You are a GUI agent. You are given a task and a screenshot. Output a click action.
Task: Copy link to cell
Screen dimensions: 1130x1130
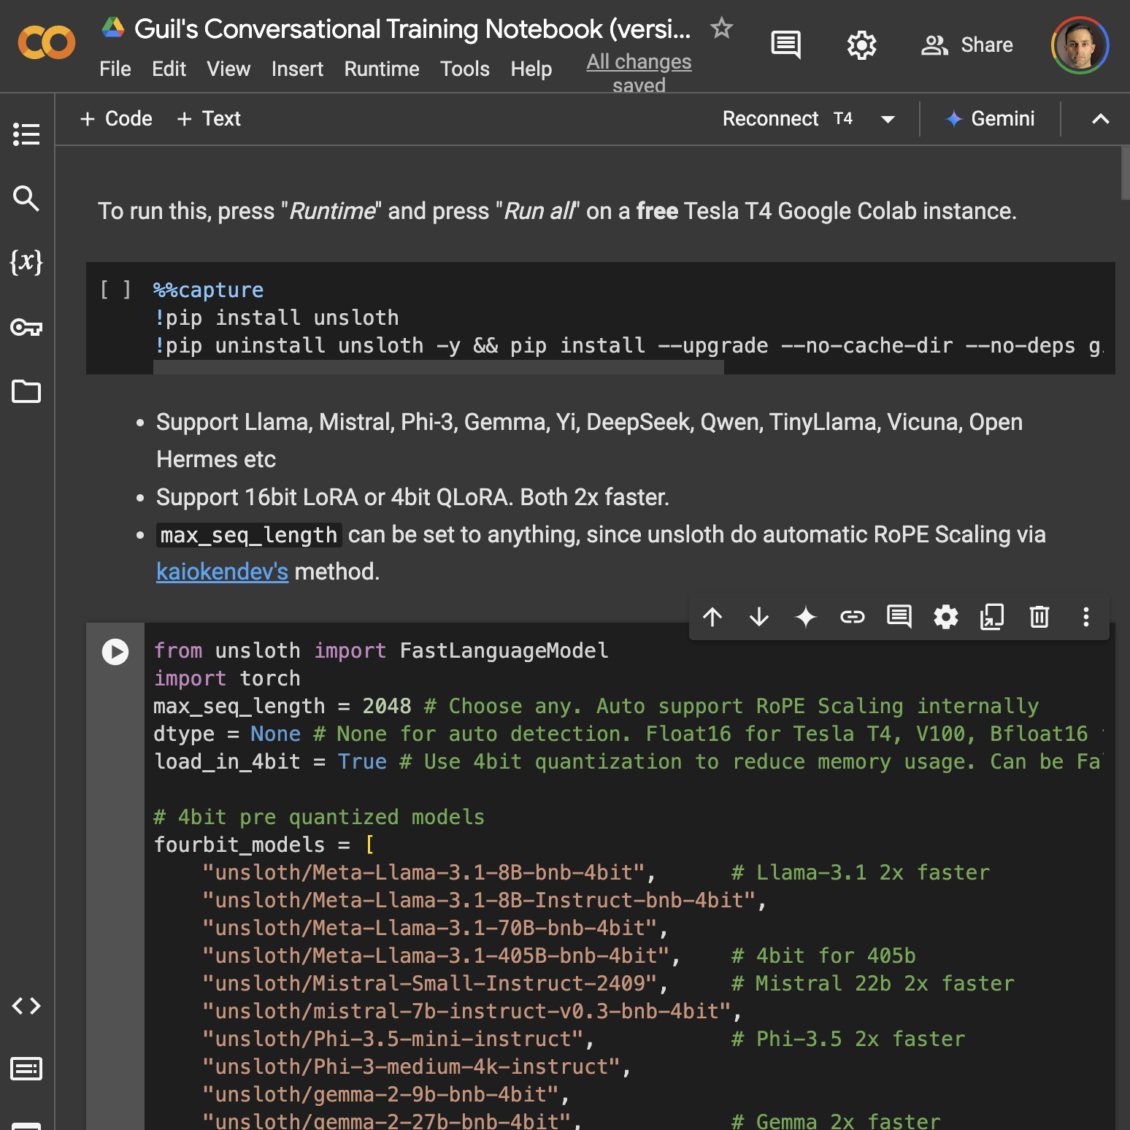click(853, 617)
